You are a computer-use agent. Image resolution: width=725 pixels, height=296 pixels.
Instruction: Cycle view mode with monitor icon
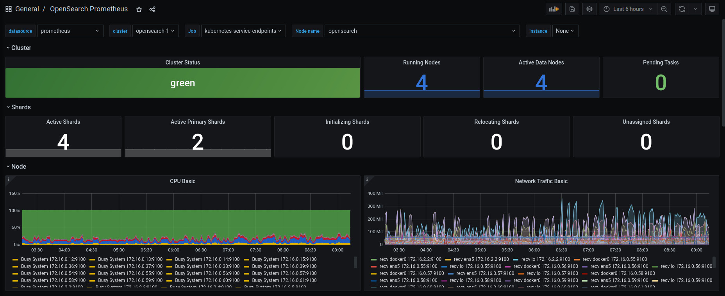pyautogui.click(x=712, y=9)
